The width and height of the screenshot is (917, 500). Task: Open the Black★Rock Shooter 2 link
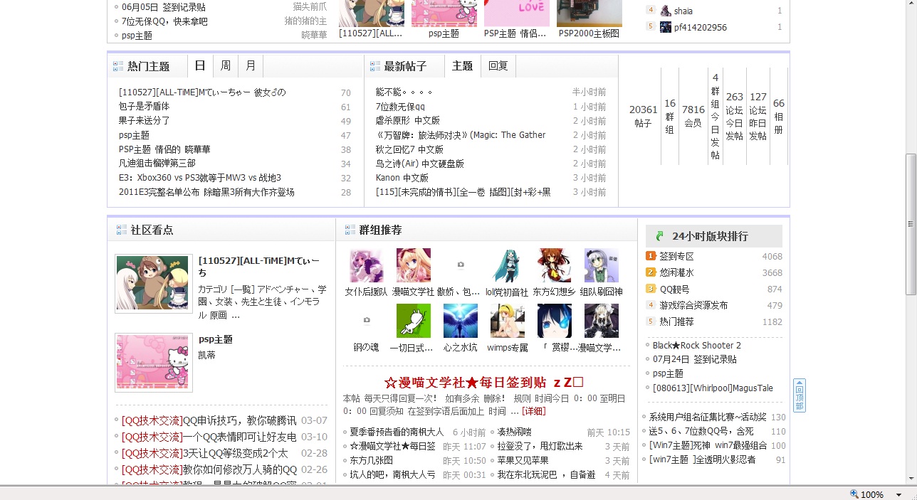point(697,346)
